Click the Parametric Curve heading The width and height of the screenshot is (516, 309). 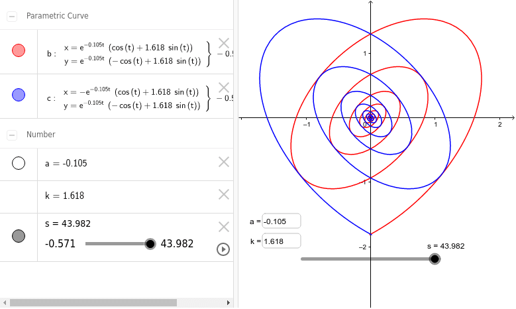[x=57, y=16]
